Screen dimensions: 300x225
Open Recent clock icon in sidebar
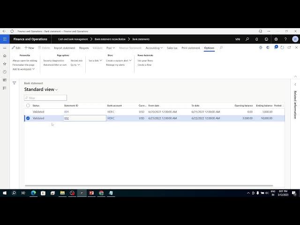(5, 72)
